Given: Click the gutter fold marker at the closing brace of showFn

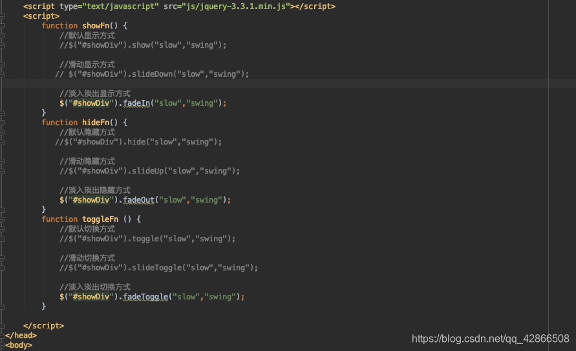Looking at the screenshot, I should point(2,113).
